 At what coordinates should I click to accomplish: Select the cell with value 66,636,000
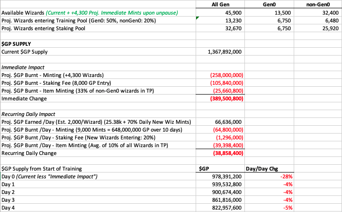click(x=221, y=122)
